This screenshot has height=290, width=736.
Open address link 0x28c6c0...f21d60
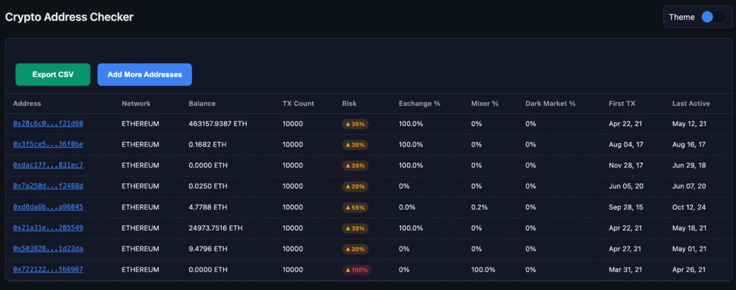[x=48, y=124]
